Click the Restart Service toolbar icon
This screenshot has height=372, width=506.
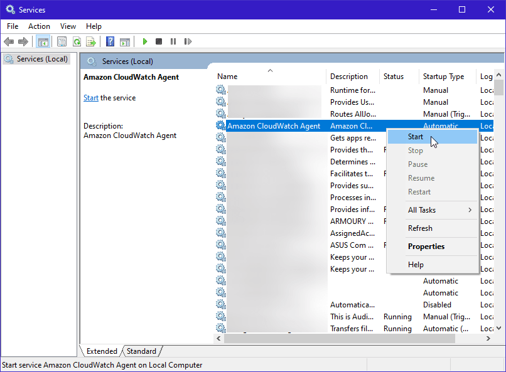188,41
